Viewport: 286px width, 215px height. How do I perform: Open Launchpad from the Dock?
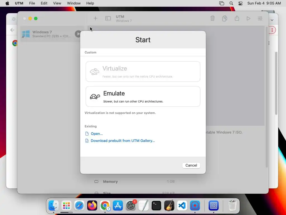point(66,205)
